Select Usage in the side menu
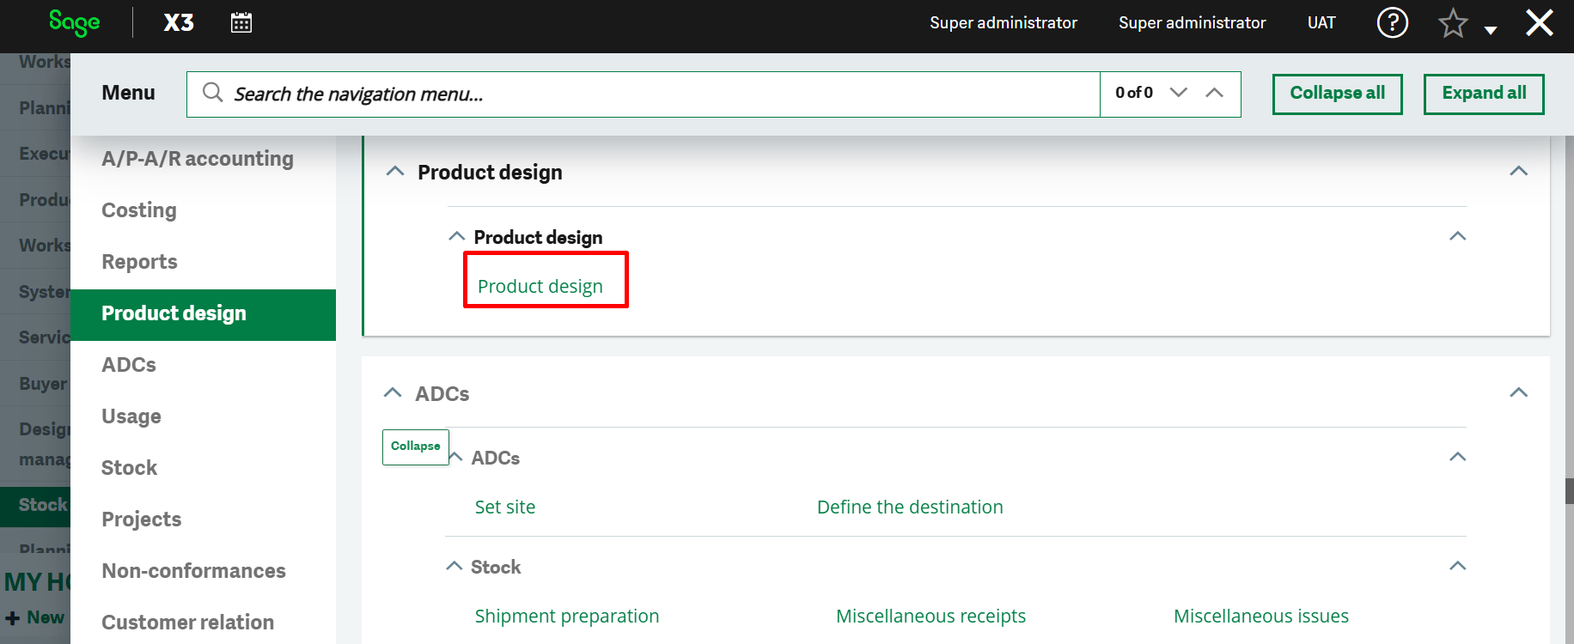The width and height of the screenshot is (1574, 644). [x=131, y=416]
